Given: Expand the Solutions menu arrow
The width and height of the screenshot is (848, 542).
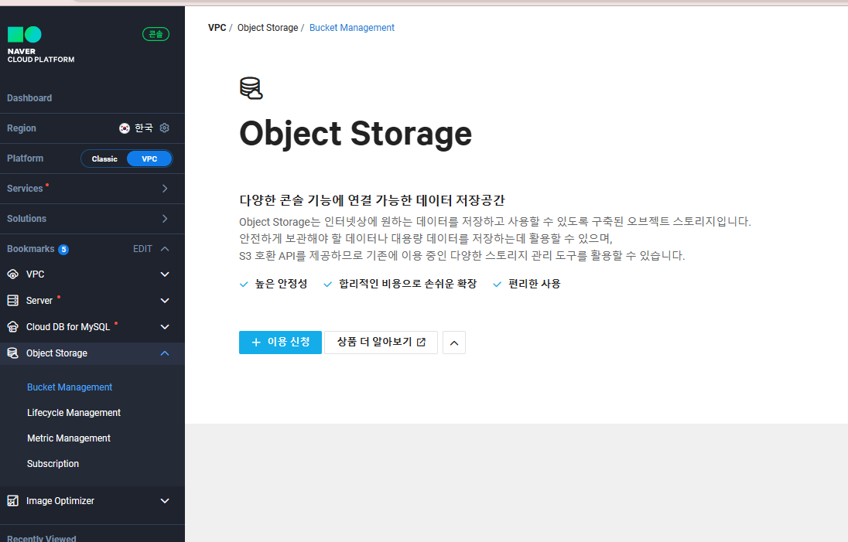Looking at the screenshot, I should pyautogui.click(x=165, y=219).
